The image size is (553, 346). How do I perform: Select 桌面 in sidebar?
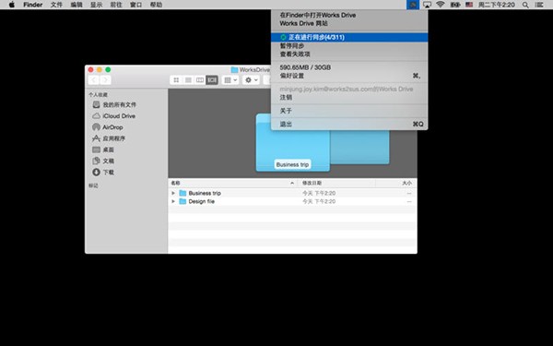click(x=103, y=149)
